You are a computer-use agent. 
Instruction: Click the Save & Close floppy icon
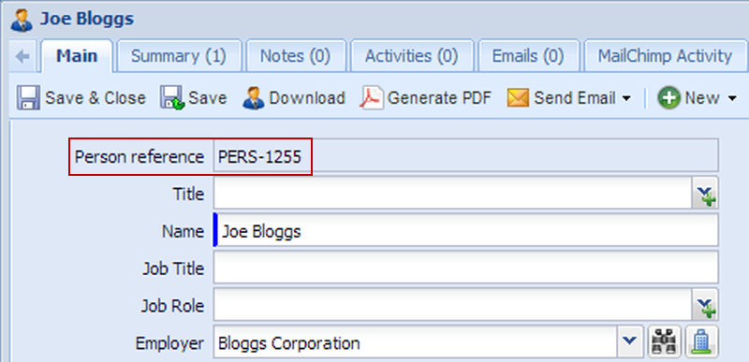click(x=29, y=98)
